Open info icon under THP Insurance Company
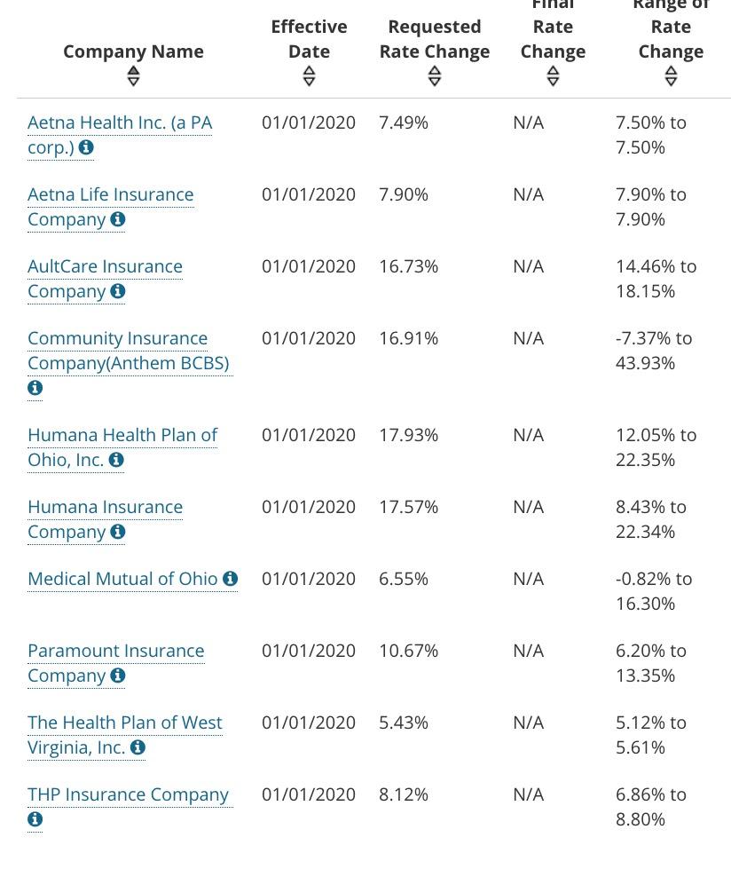 tap(35, 819)
